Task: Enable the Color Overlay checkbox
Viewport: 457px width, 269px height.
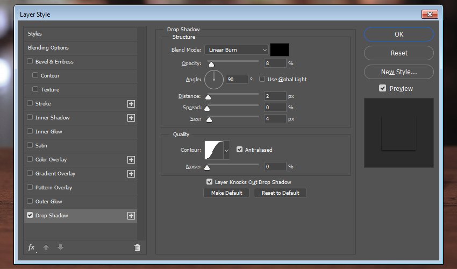Action: 30,159
